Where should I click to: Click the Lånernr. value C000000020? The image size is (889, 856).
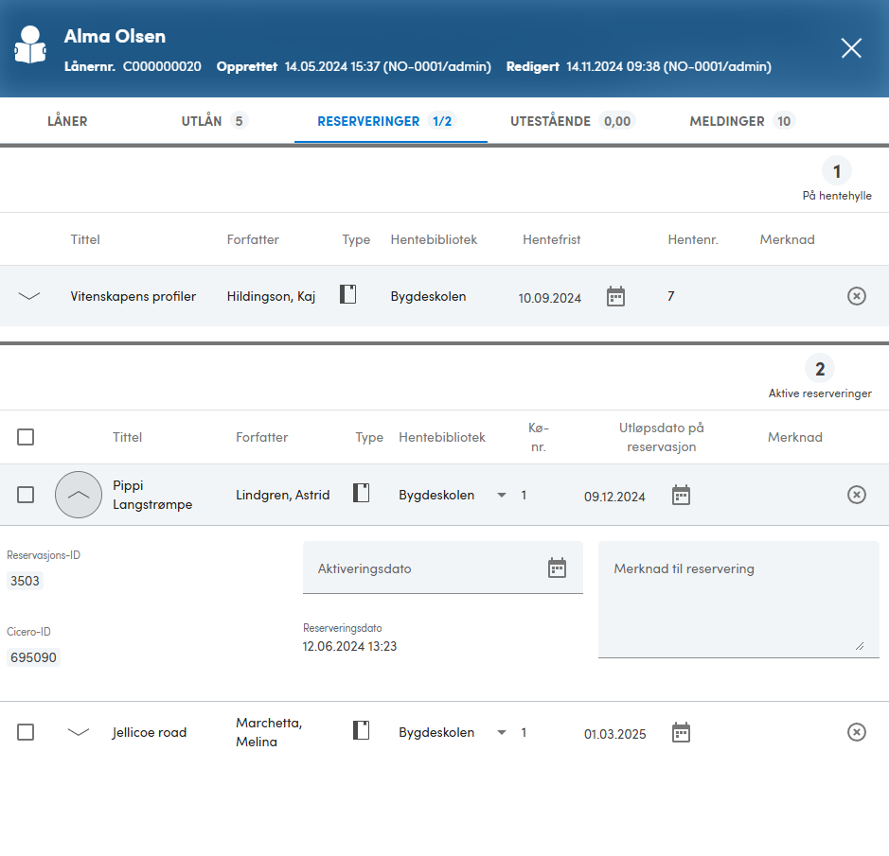[x=162, y=66]
